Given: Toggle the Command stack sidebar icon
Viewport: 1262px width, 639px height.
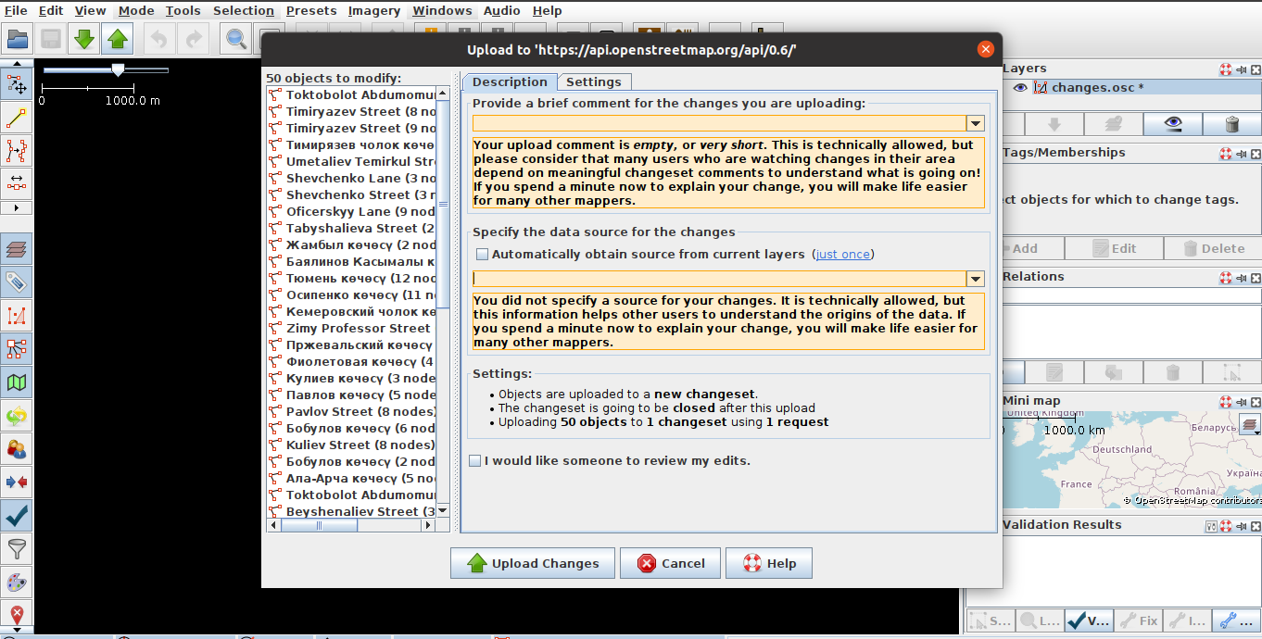Looking at the screenshot, I should coord(17,416).
